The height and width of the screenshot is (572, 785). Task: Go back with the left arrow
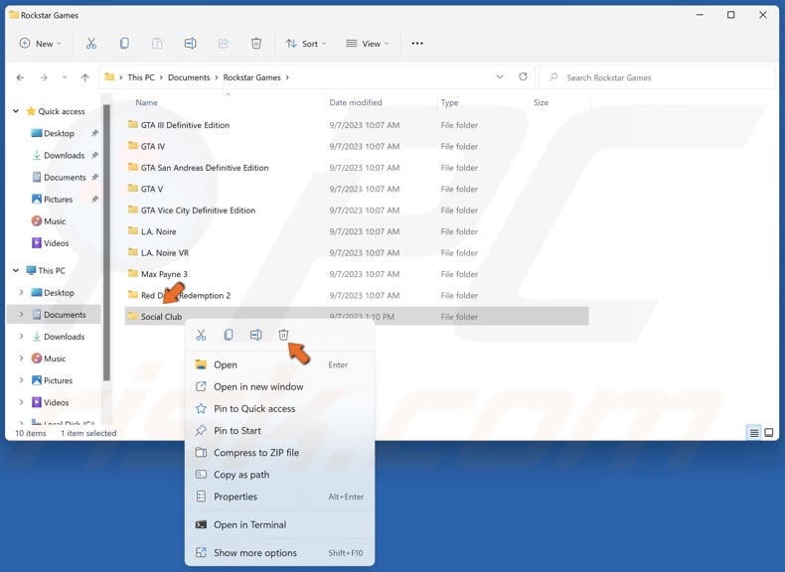[20, 77]
